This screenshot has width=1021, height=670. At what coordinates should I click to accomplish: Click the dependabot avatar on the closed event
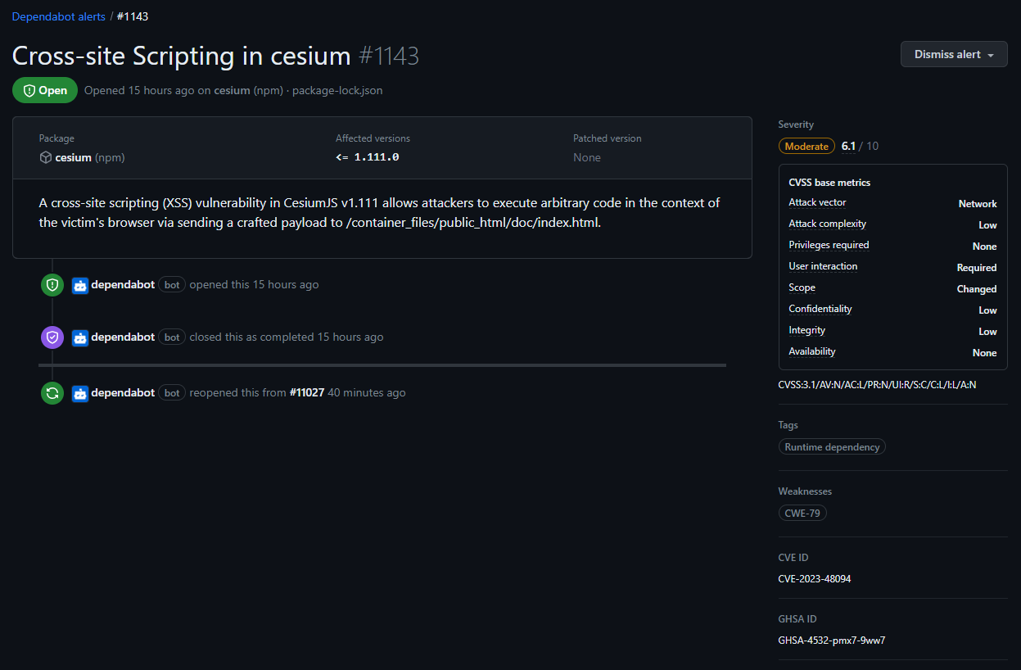pos(79,337)
